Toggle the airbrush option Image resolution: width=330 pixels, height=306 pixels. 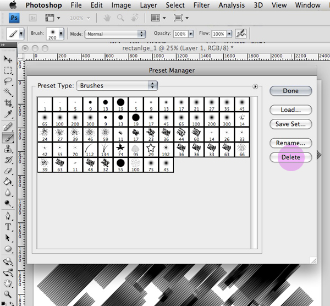click(241, 34)
